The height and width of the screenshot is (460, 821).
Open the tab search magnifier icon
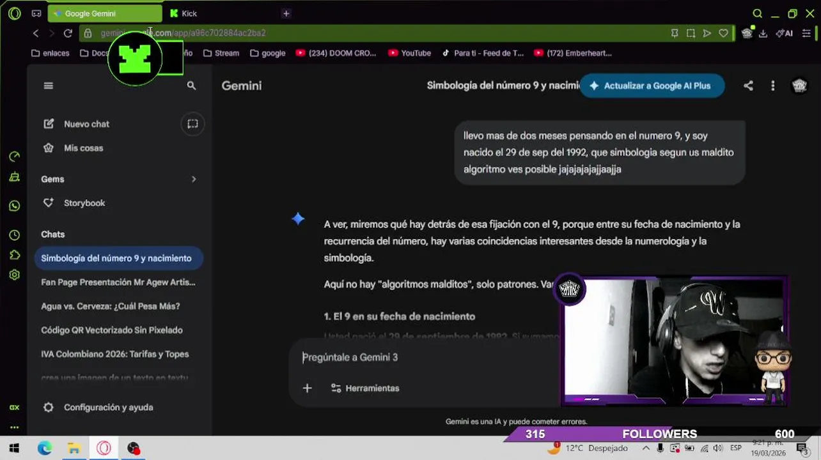pos(757,13)
